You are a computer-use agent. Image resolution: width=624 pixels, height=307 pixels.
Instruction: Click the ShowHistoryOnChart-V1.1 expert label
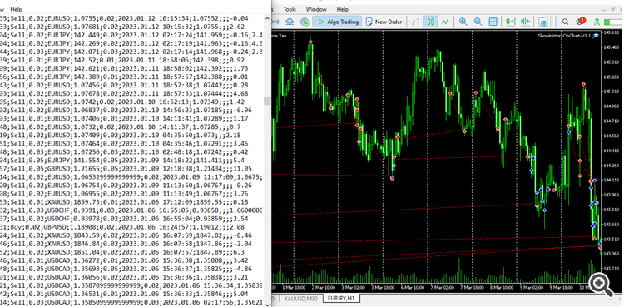[x=564, y=36]
